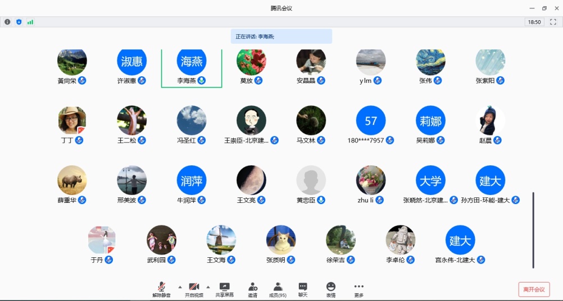This screenshot has height=301, width=563.
Task: Select 张质明's cat avatar thumbnail
Action: pyautogui.click(x=281, y=239)
